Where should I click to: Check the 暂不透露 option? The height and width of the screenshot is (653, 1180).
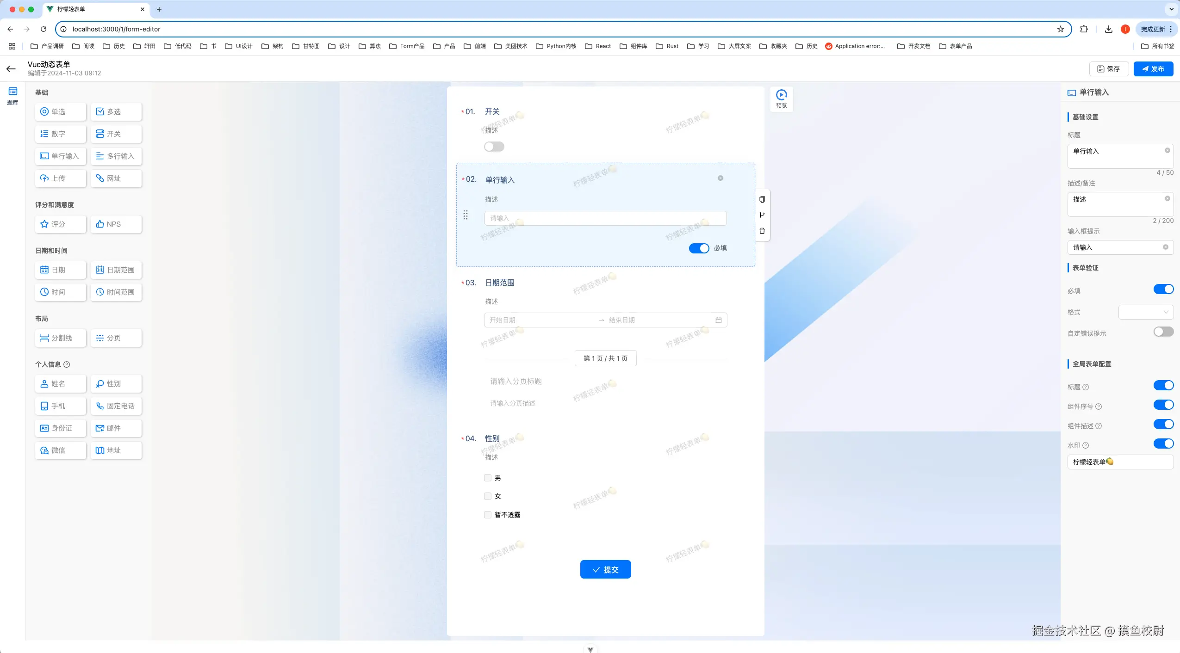point(488,515)
